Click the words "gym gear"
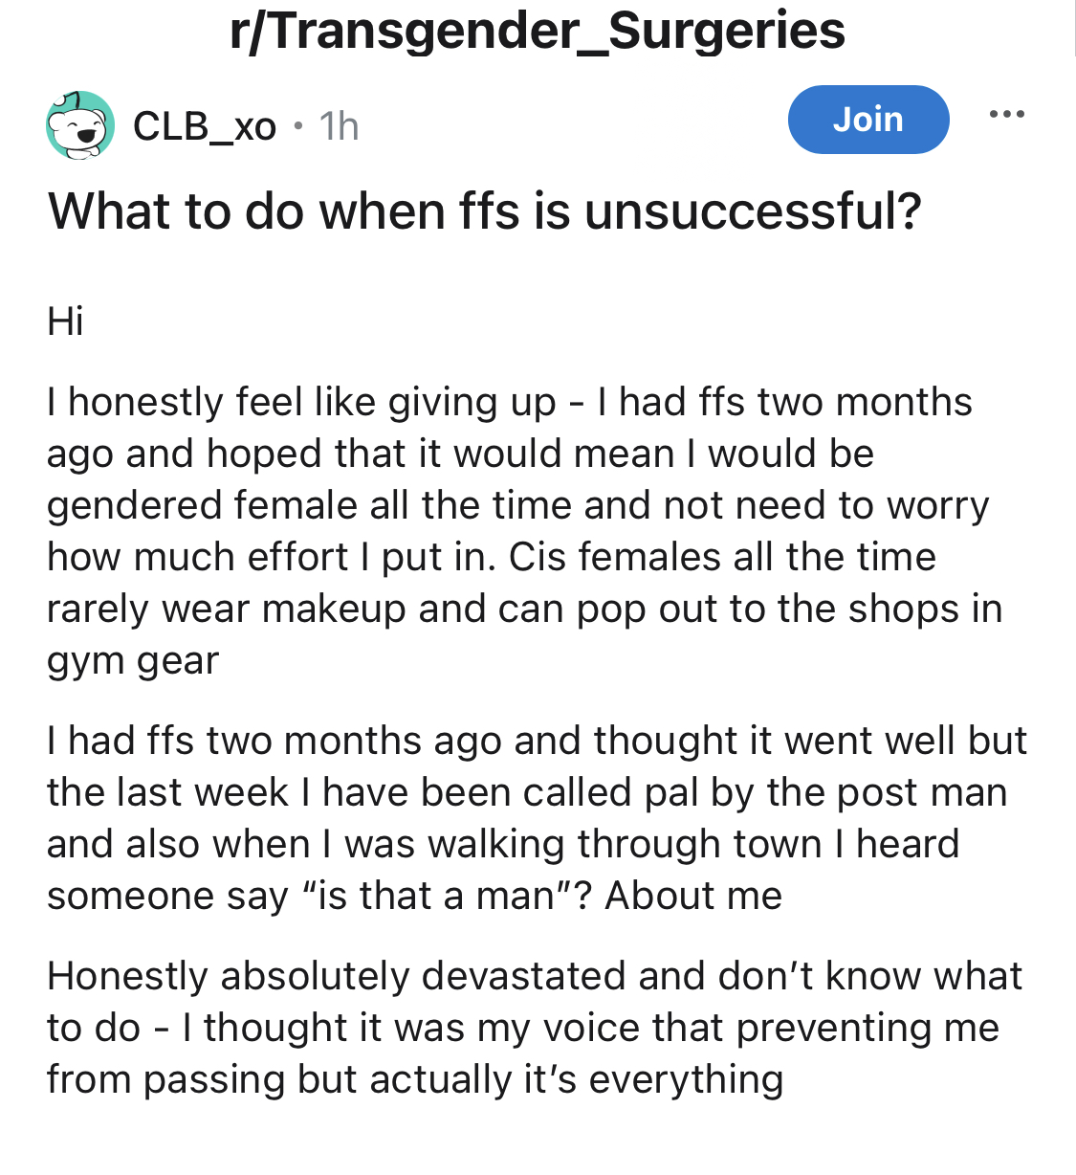This screenshot has width=1076, height=1175. (133, 660)
